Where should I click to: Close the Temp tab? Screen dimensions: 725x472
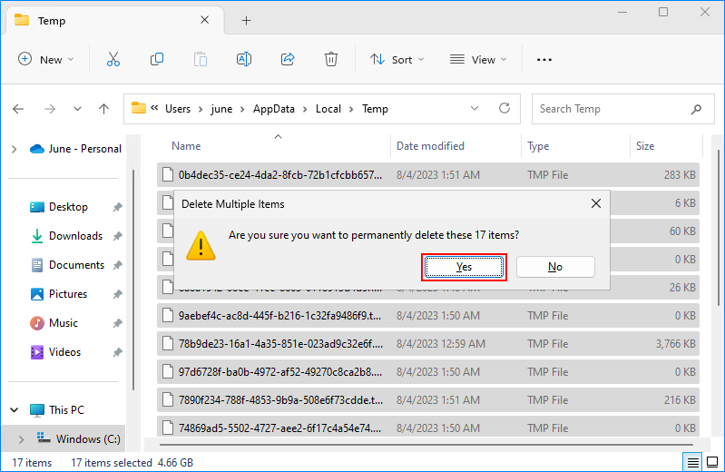click(205, 20)
